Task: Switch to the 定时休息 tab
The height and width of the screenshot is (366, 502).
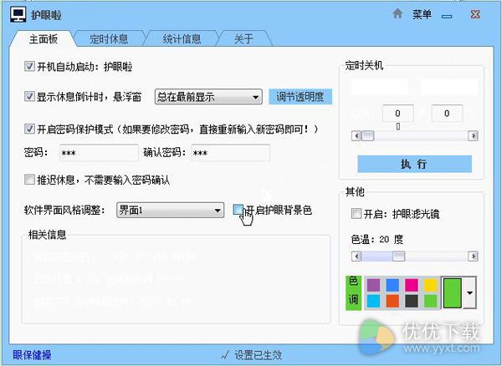Action: point(109,39)
